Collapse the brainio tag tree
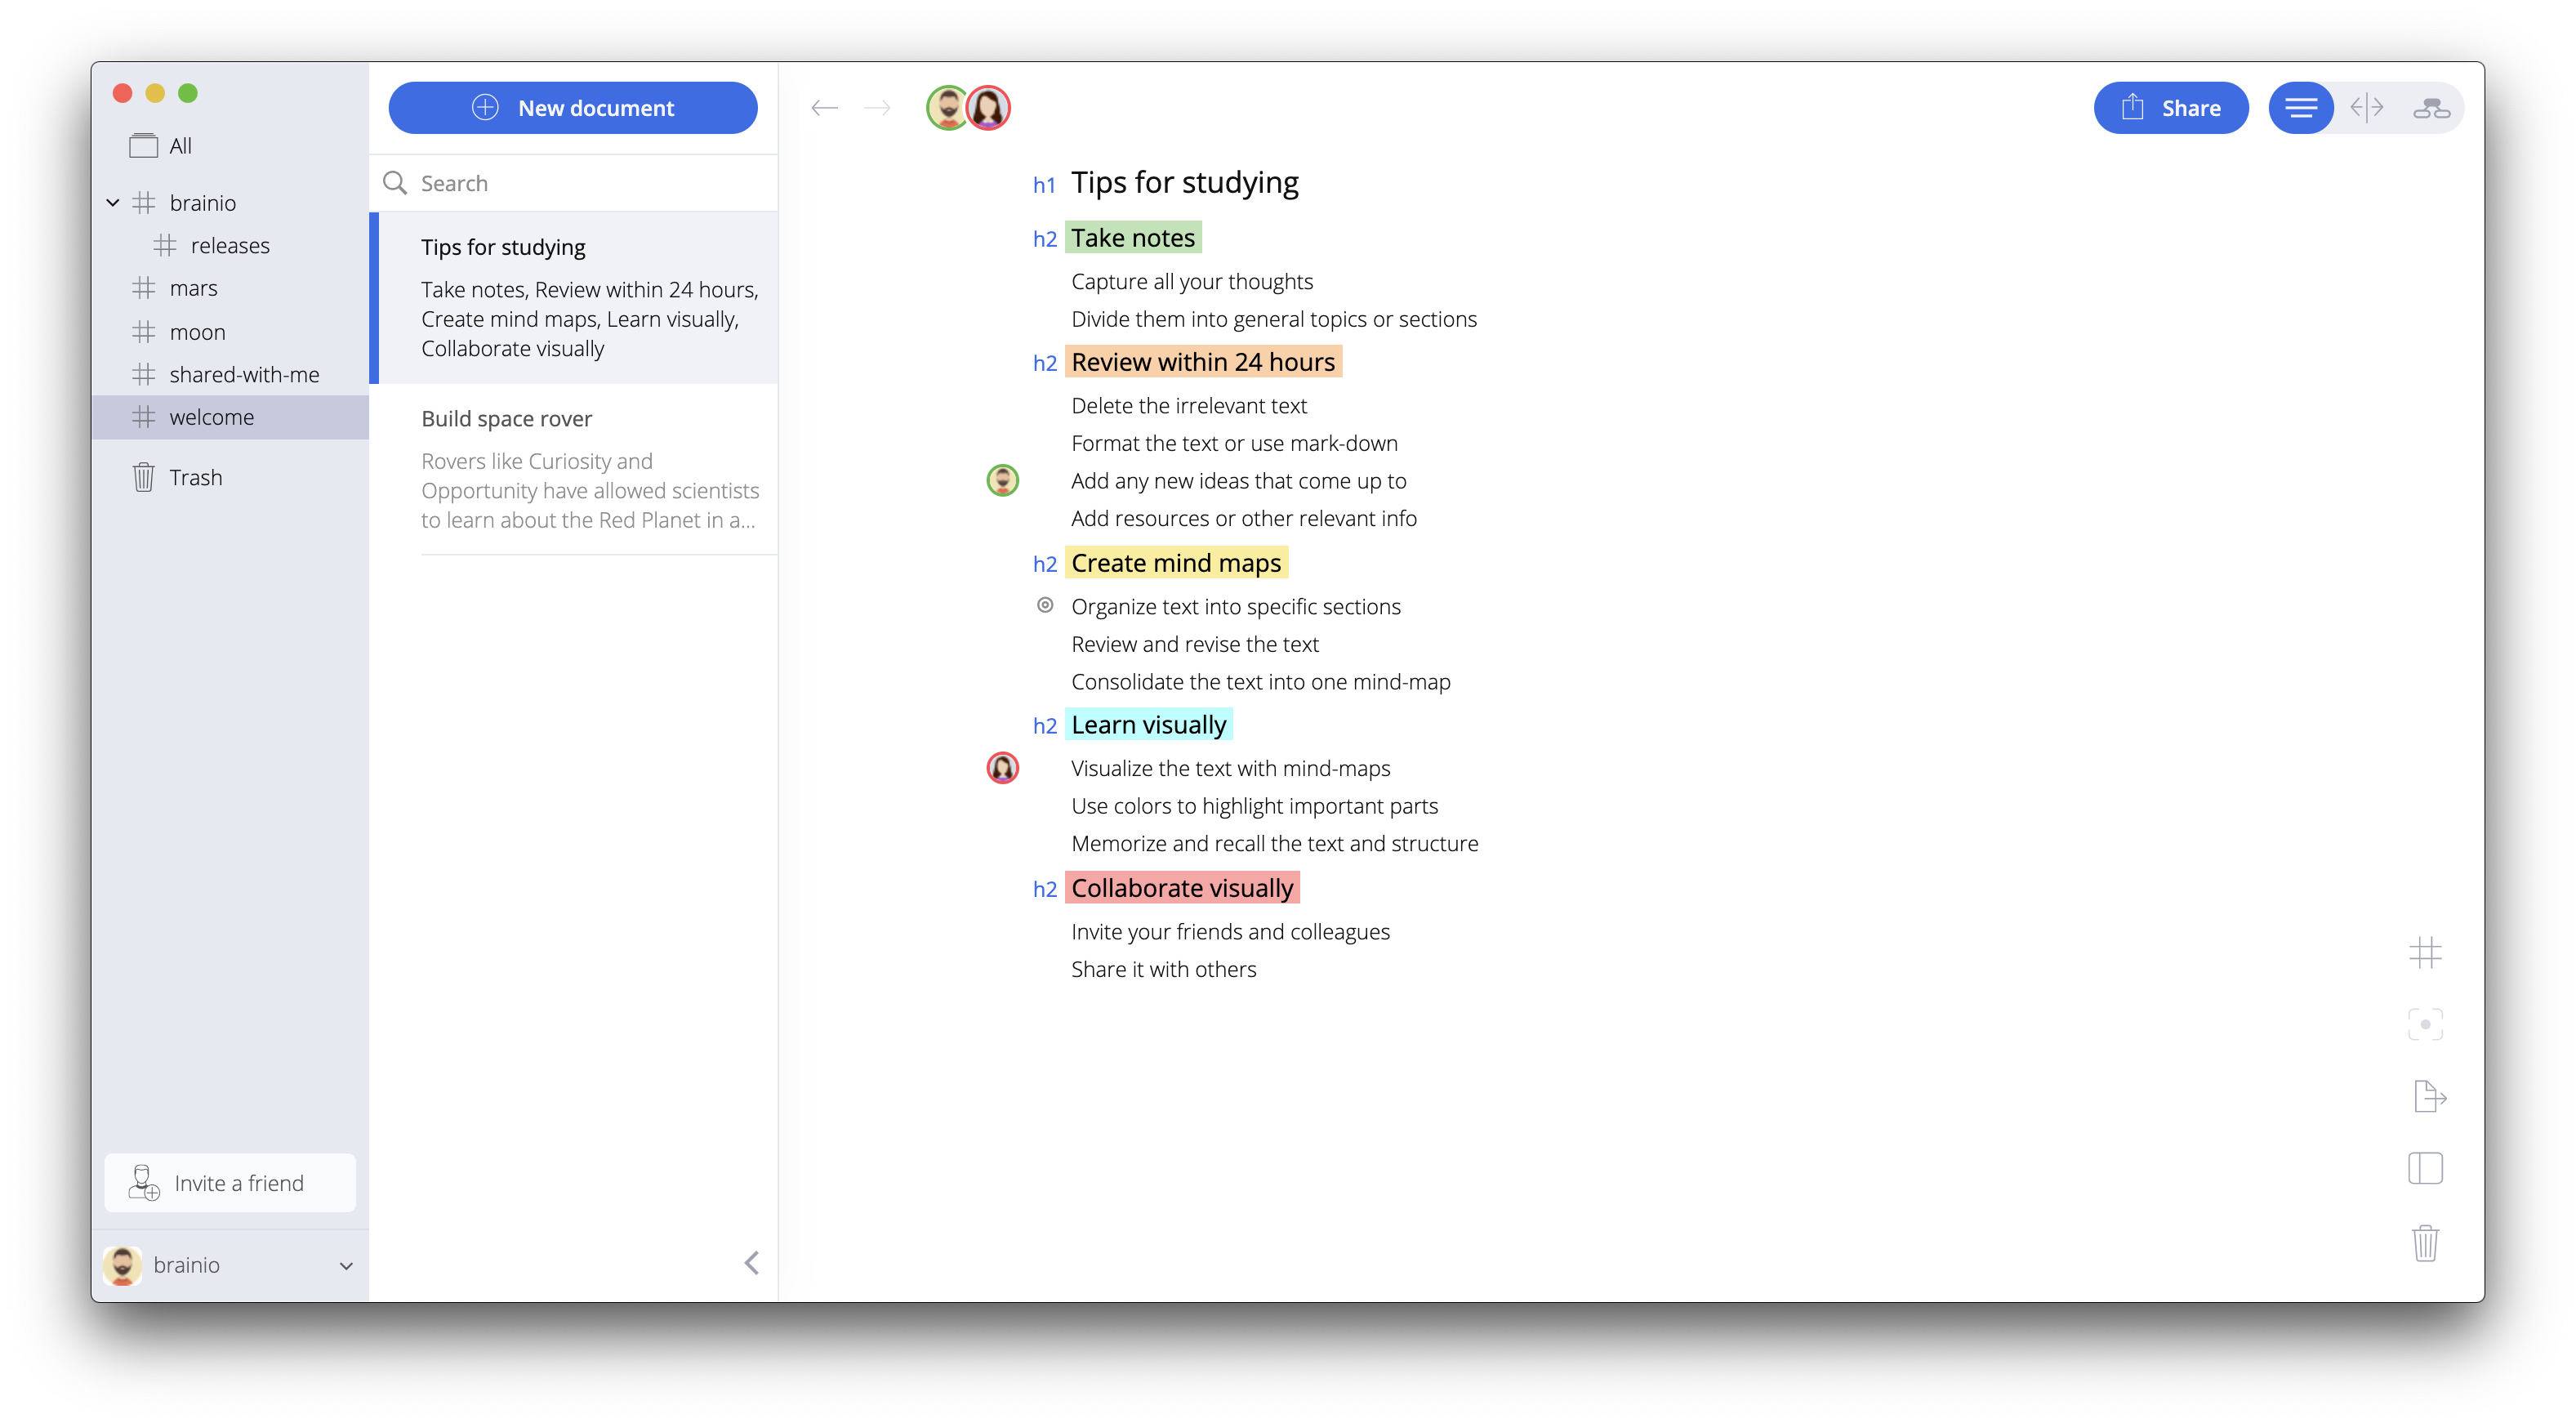Image resolution: width=2576 pixels, height=1423 pixels. 113,203
